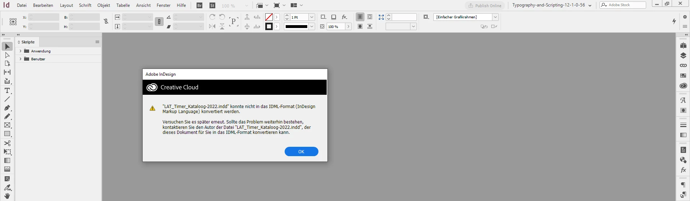Click the Adobe Stock search field

pyautogui.click(x=623, y=5)
